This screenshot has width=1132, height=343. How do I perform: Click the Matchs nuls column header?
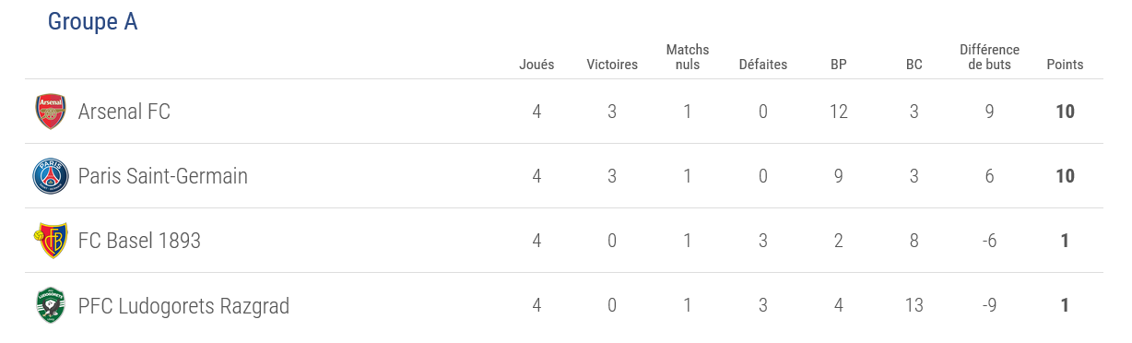click(x=688, y=57)
